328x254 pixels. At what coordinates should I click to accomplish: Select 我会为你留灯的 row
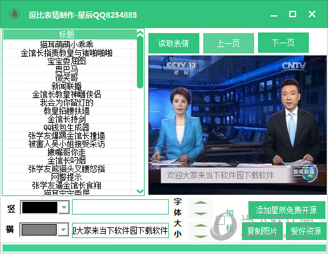(x=66, y=102)
